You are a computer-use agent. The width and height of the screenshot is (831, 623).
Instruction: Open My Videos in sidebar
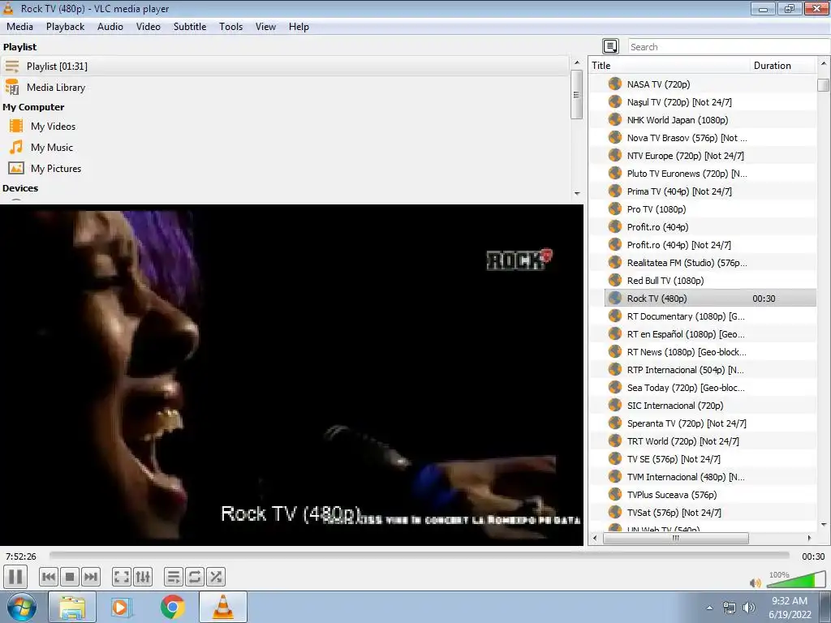[x=53, y=126]
